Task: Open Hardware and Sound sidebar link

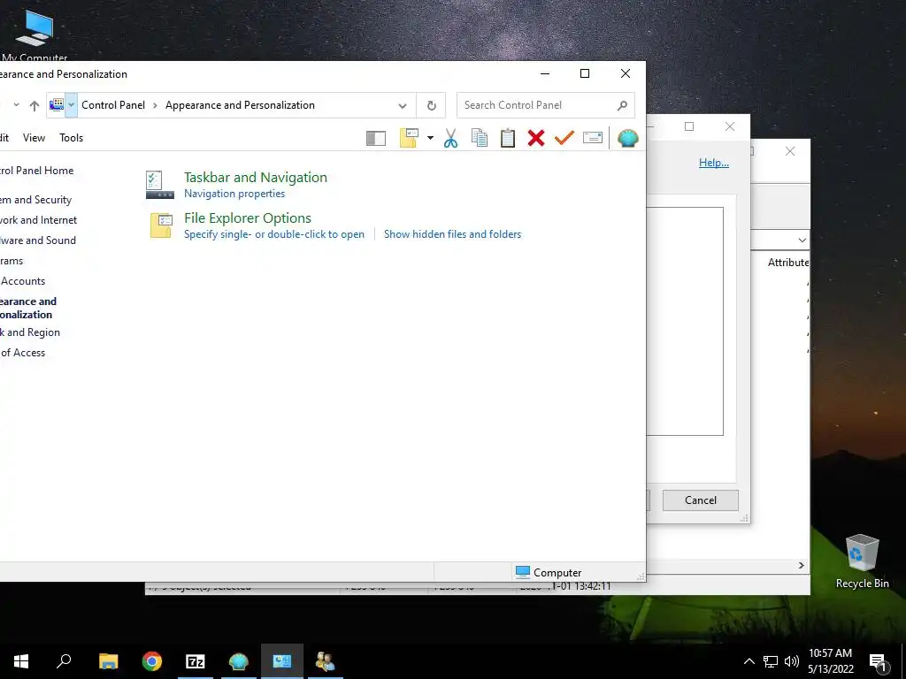Action: click(37, 240)
